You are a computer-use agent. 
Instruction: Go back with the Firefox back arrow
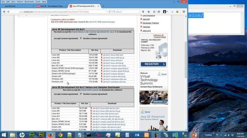(4, 11)
